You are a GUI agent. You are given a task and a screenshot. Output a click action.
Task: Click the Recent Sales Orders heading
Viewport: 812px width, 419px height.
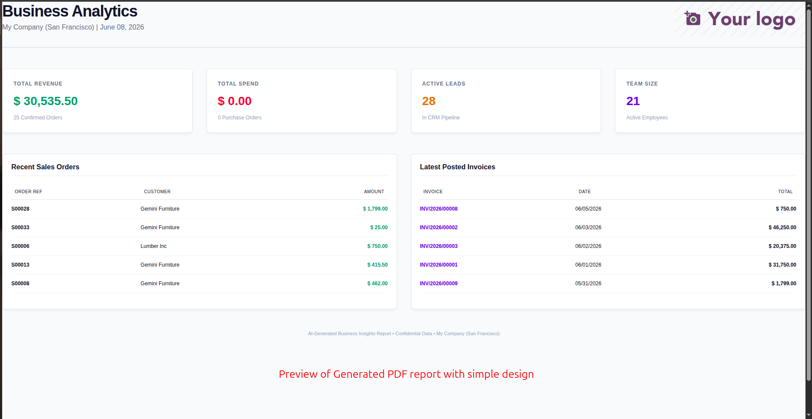(x=45, y=167)
